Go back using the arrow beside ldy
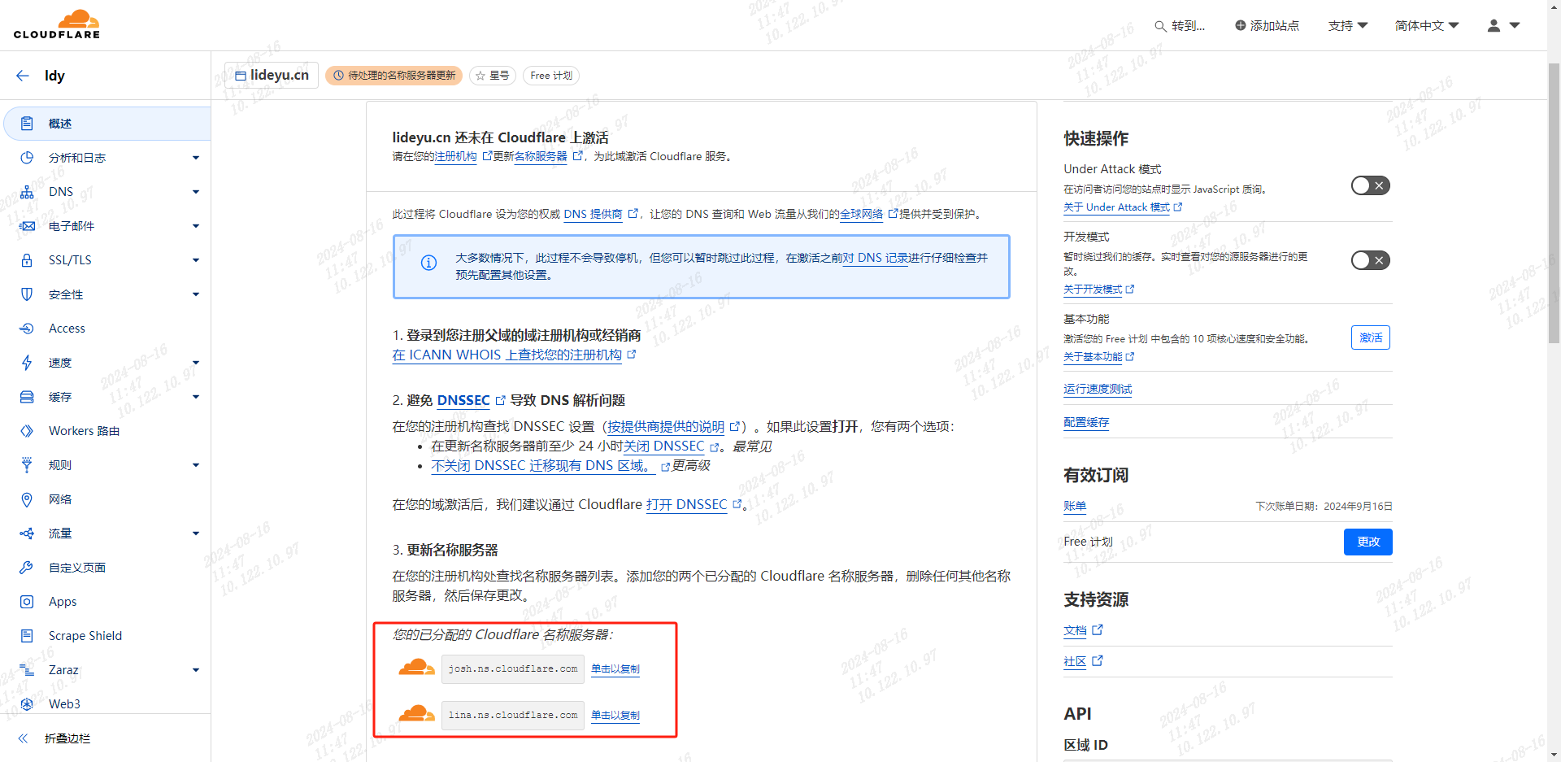Viewport: 1561px width, 762px height. [x=23, y=76]
